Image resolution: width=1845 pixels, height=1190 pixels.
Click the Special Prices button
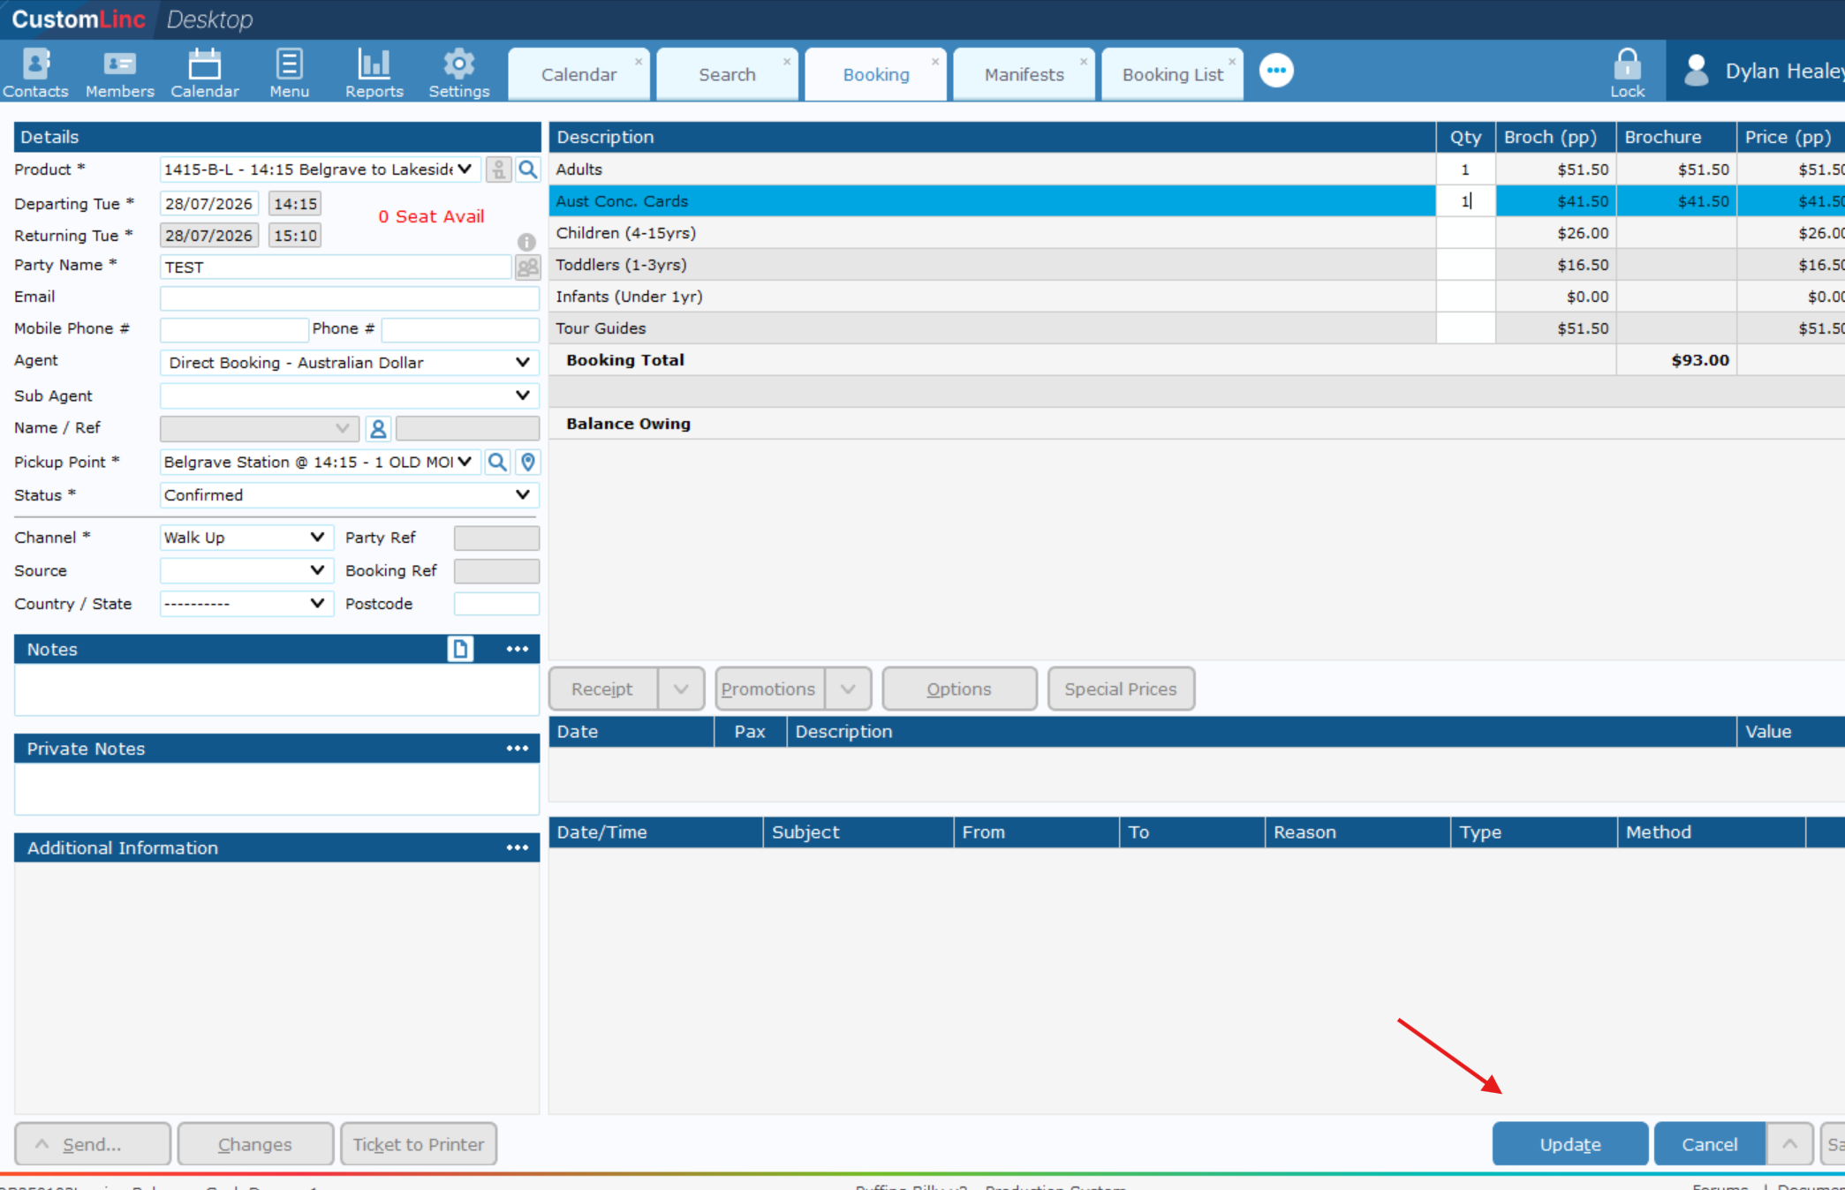tap(1120, 689)
